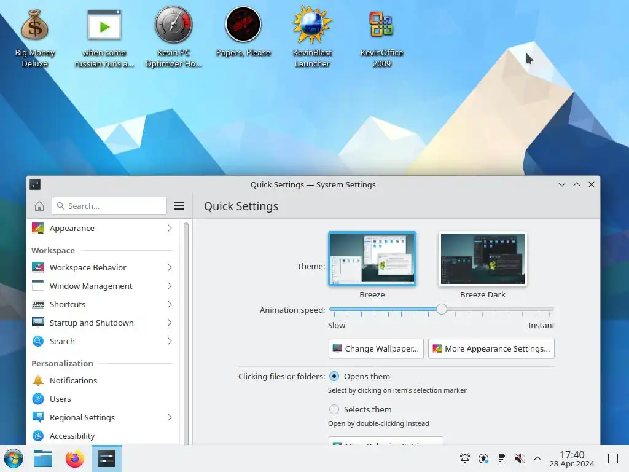Open the file manager from the taskbar

pos(43,458)
